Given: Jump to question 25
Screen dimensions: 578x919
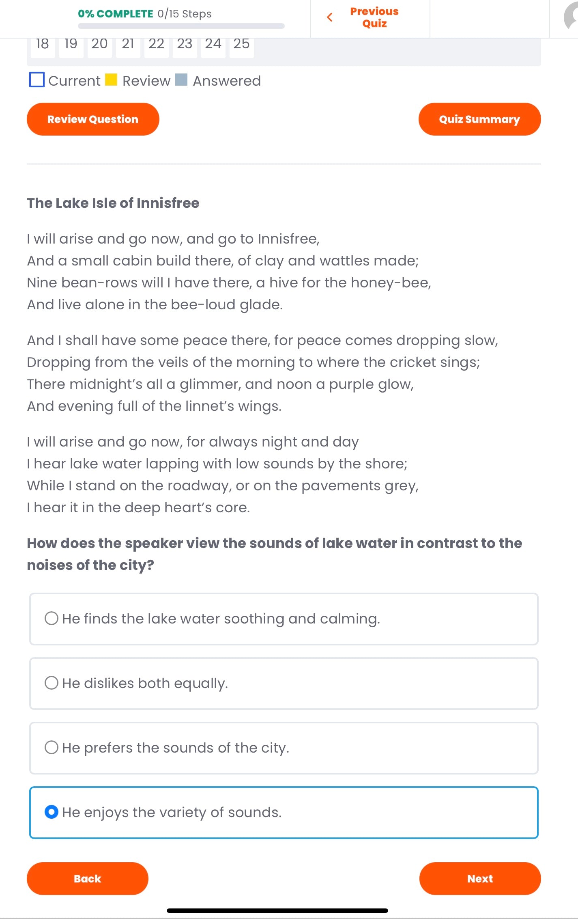Looking at the screenshot, I should (x=241, y=45).
